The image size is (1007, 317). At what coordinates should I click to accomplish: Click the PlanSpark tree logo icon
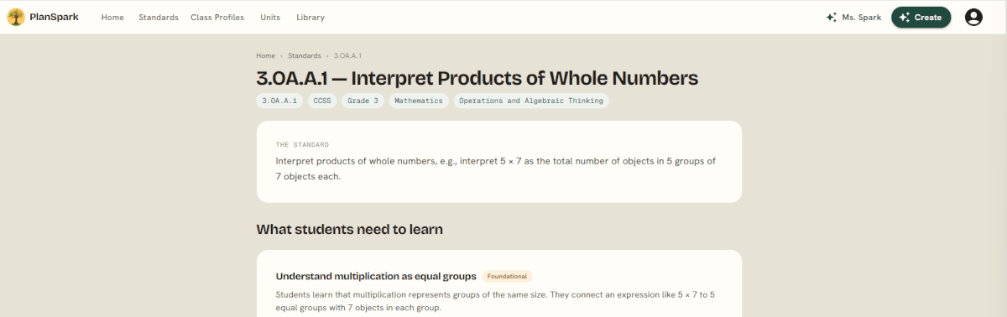16,17
